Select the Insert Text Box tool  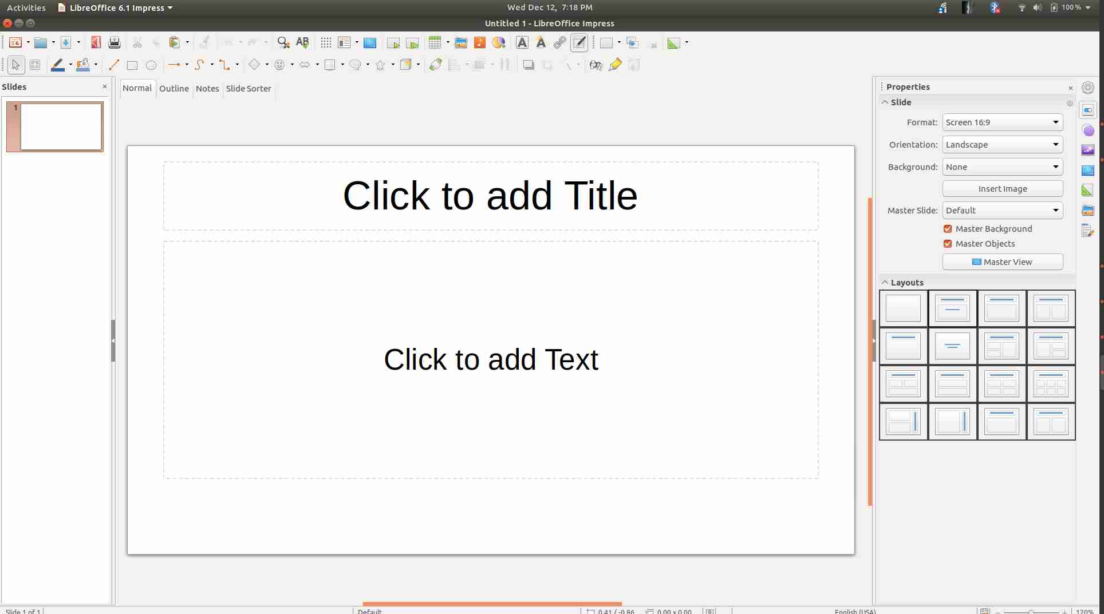pos(522,43)
